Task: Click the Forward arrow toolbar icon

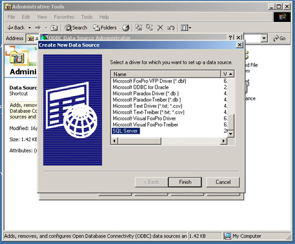Action: [x=38, y=28]
